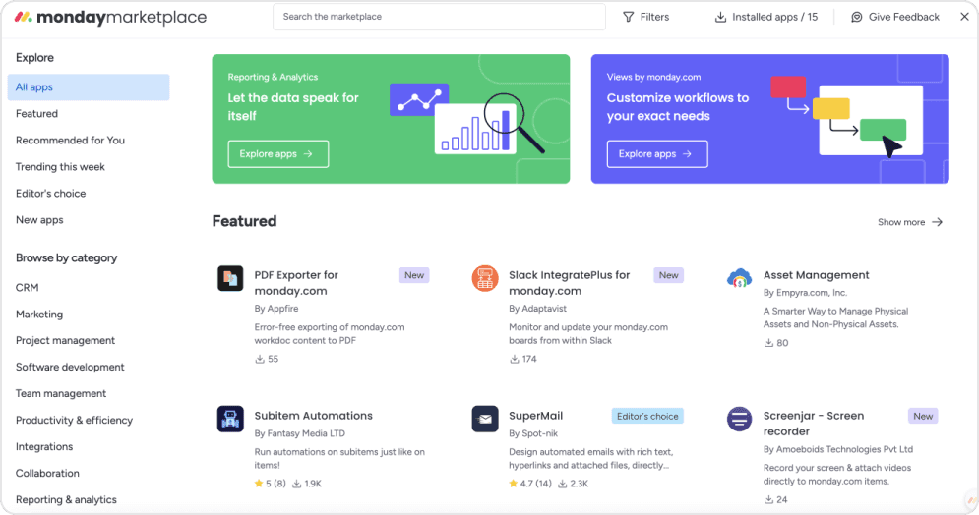Focus the Search the marketplace field
This screenshot has width=979, height=515.
pos(439,17)
